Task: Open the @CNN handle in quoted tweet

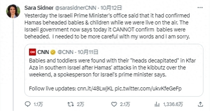Action: [65, 52]
